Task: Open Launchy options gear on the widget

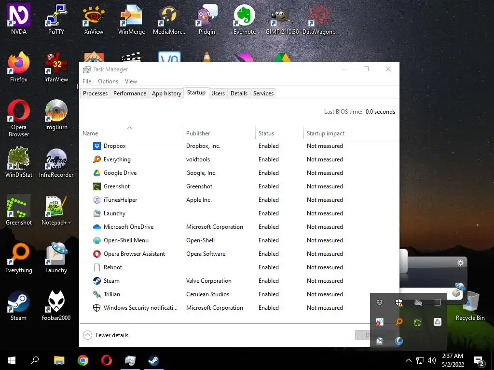Action: 461,263
